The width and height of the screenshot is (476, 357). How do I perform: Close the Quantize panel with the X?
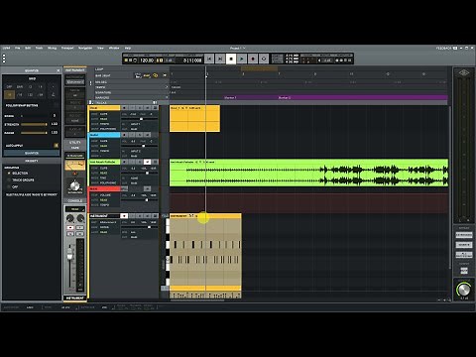coord(59,70)
